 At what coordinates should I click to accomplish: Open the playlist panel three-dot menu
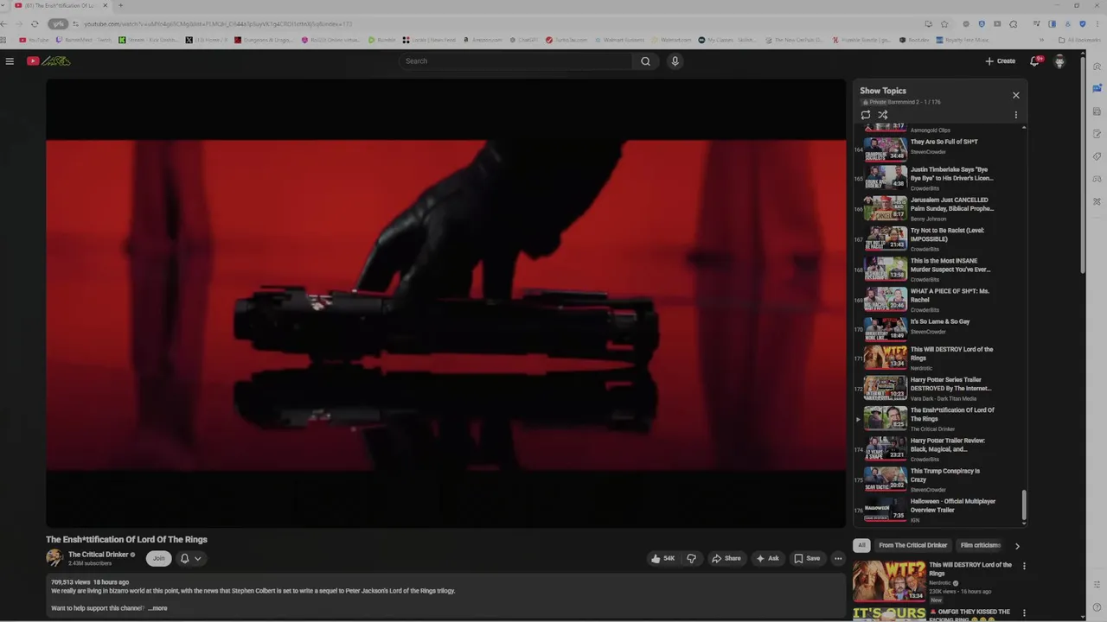click(1016, 115)
